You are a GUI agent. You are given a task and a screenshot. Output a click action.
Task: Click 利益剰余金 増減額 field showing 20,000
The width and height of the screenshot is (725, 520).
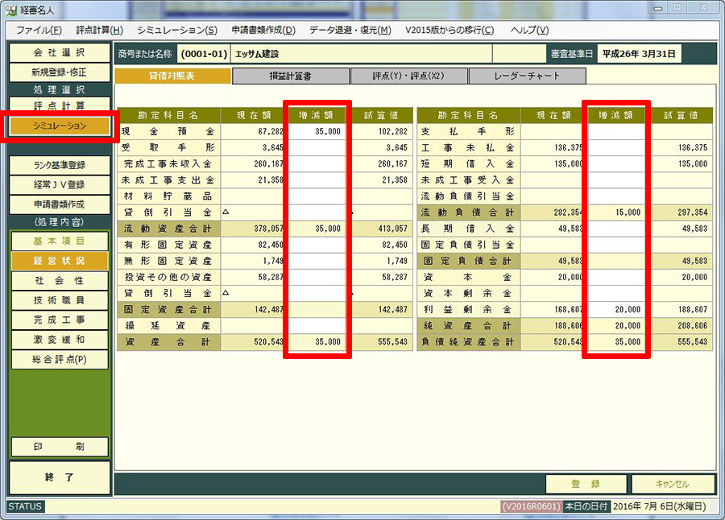click(x=616, y=310)
